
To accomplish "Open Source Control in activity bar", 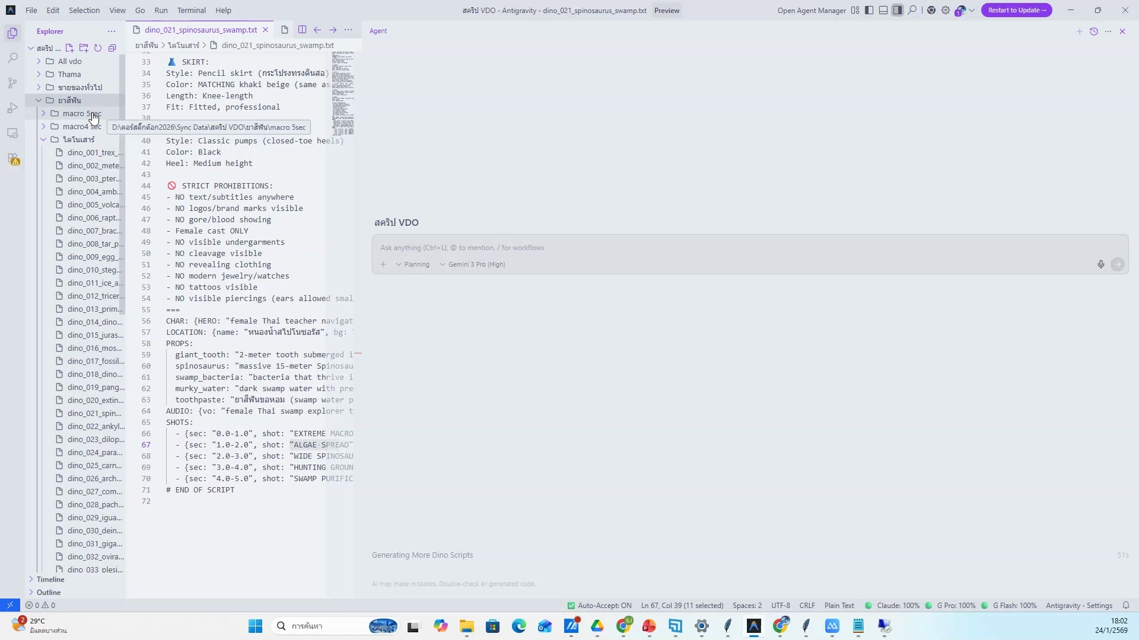I will coord(12,83).
